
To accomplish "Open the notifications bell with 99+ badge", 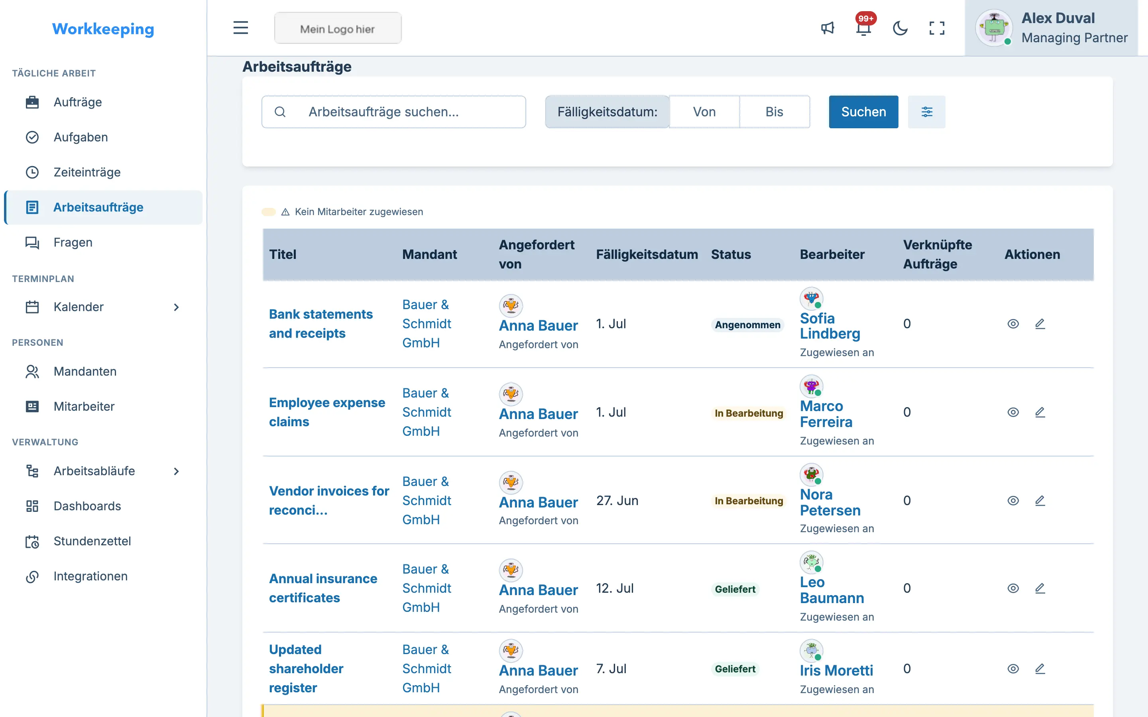I will (x=864, y=28).
